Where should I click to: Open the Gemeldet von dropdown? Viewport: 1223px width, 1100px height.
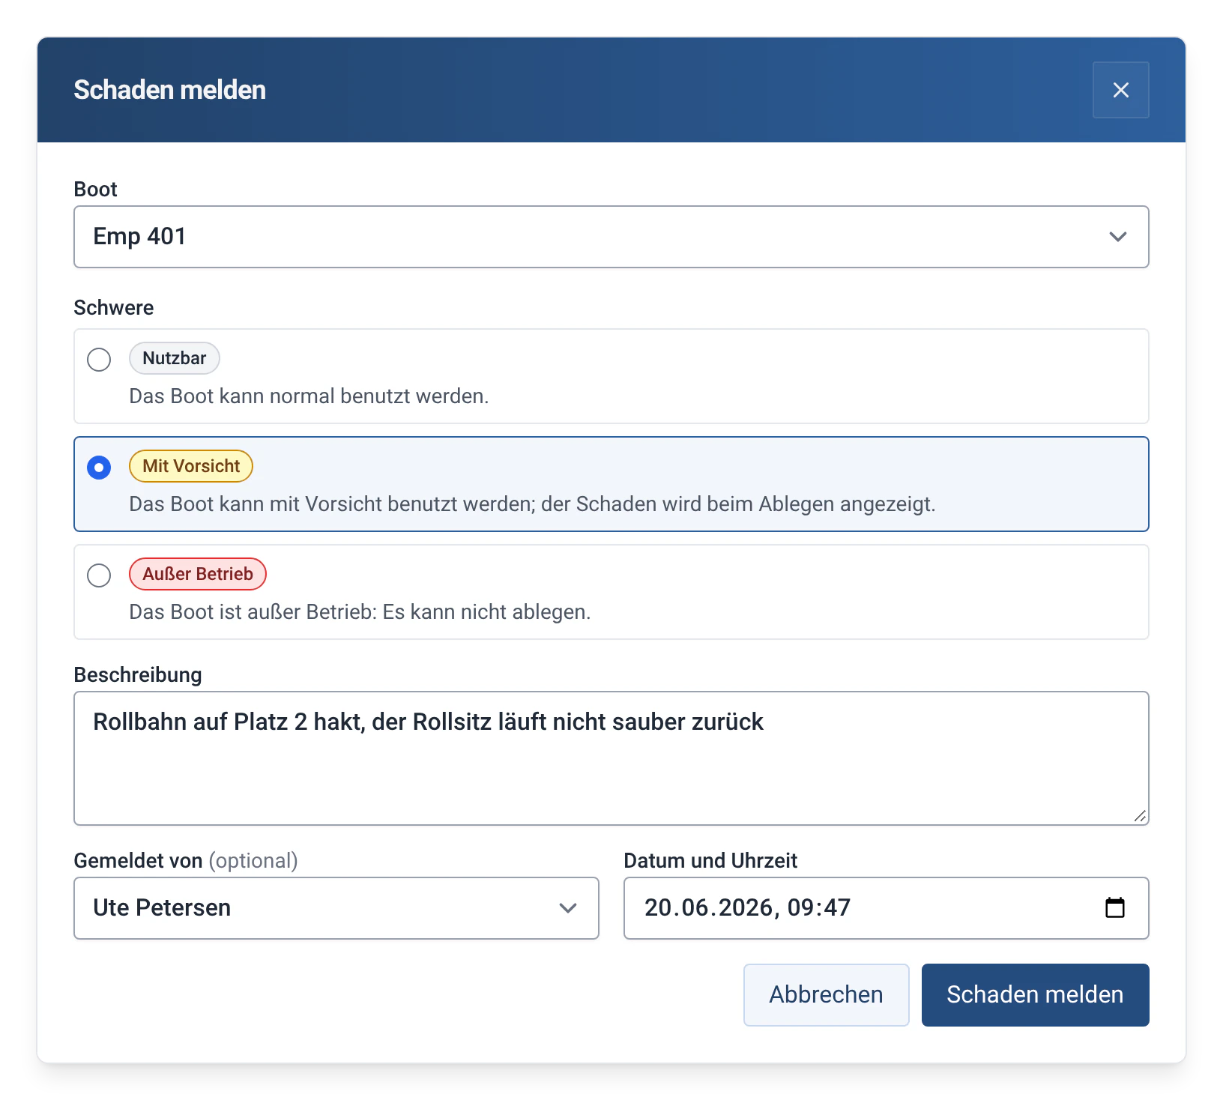tap(336, 908)
